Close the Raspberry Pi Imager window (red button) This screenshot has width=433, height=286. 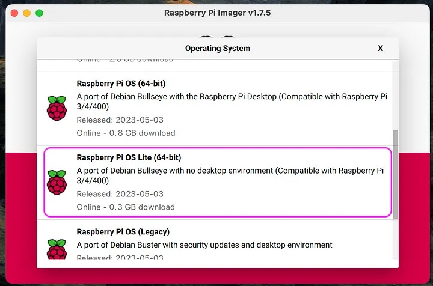[13, 13]
